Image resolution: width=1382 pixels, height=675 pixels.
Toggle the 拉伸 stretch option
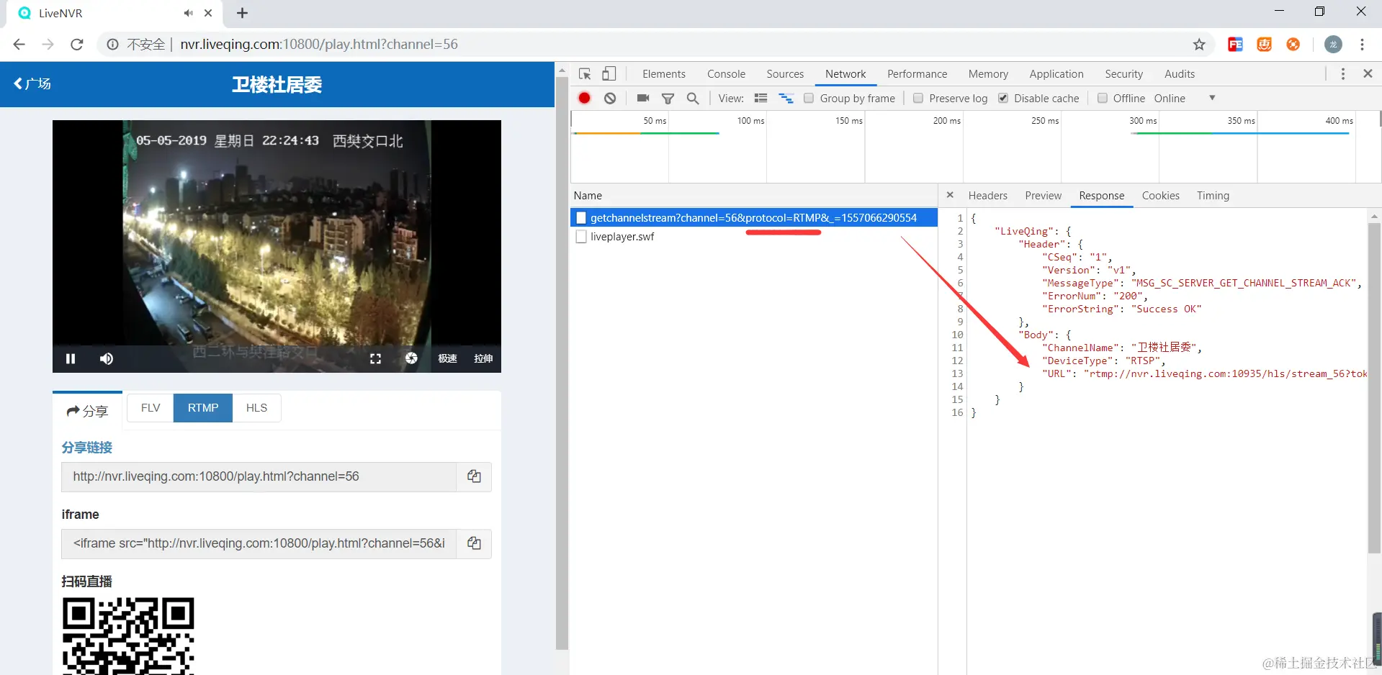(x=483, y=358)
